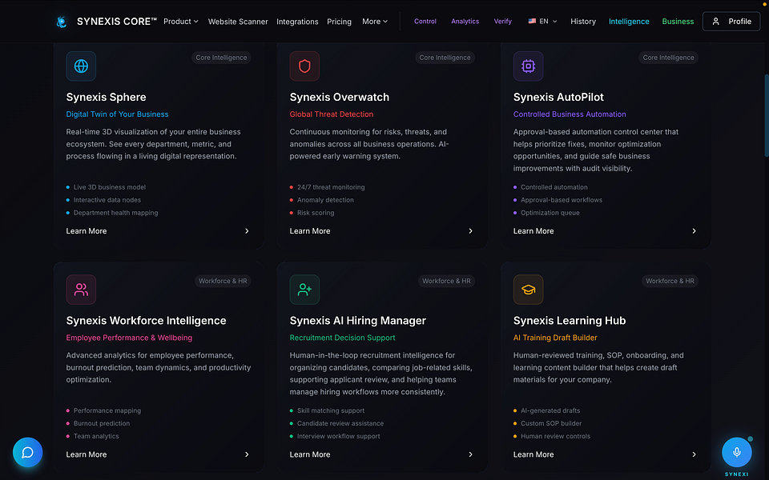The height and width of the screenshot is (480, 769).
Task: Click the Synexis Sphere Learn More arrow
Action: click(247, 231)
